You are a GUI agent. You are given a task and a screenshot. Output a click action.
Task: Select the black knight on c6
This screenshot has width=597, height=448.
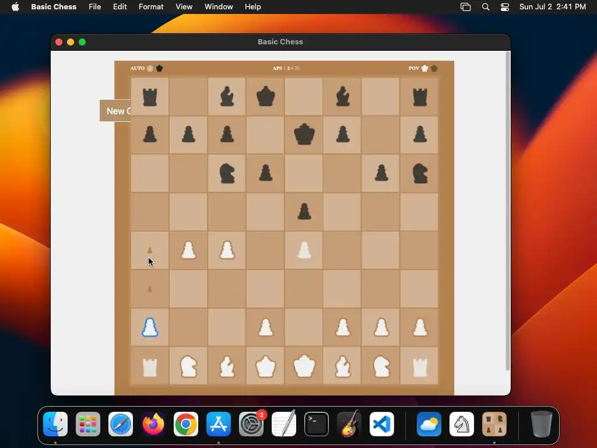pyautogui.click(x=227, y=173)
